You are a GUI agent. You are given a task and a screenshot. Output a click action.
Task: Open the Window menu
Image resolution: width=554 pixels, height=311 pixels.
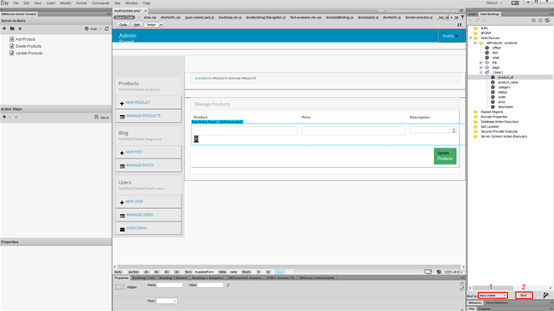[131, 3]
